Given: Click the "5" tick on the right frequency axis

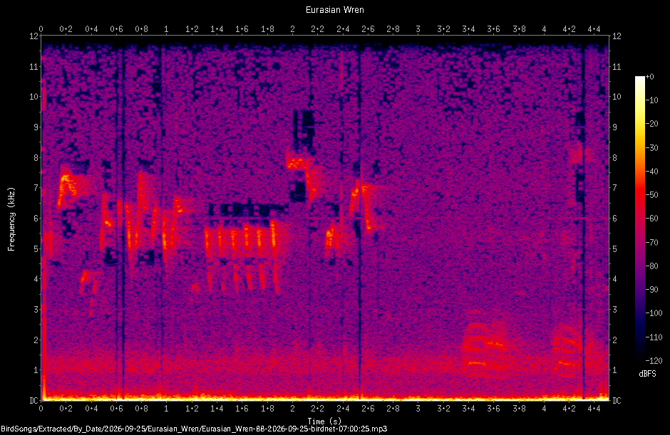Looking at the screenshot, I should (x=615, y=248).
